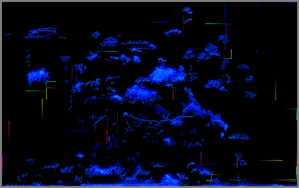Click the red-orange vertical line at the left edge
The height and width of the screenshot is (188, 299).
(9, 132)
